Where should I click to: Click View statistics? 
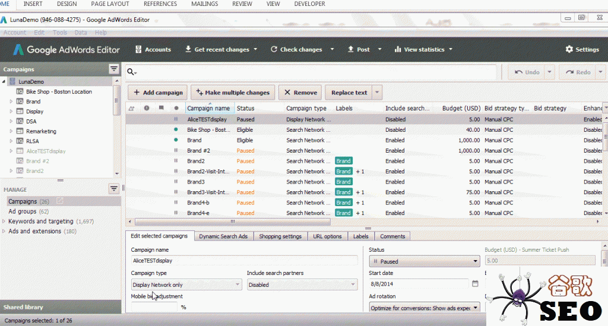419,49
